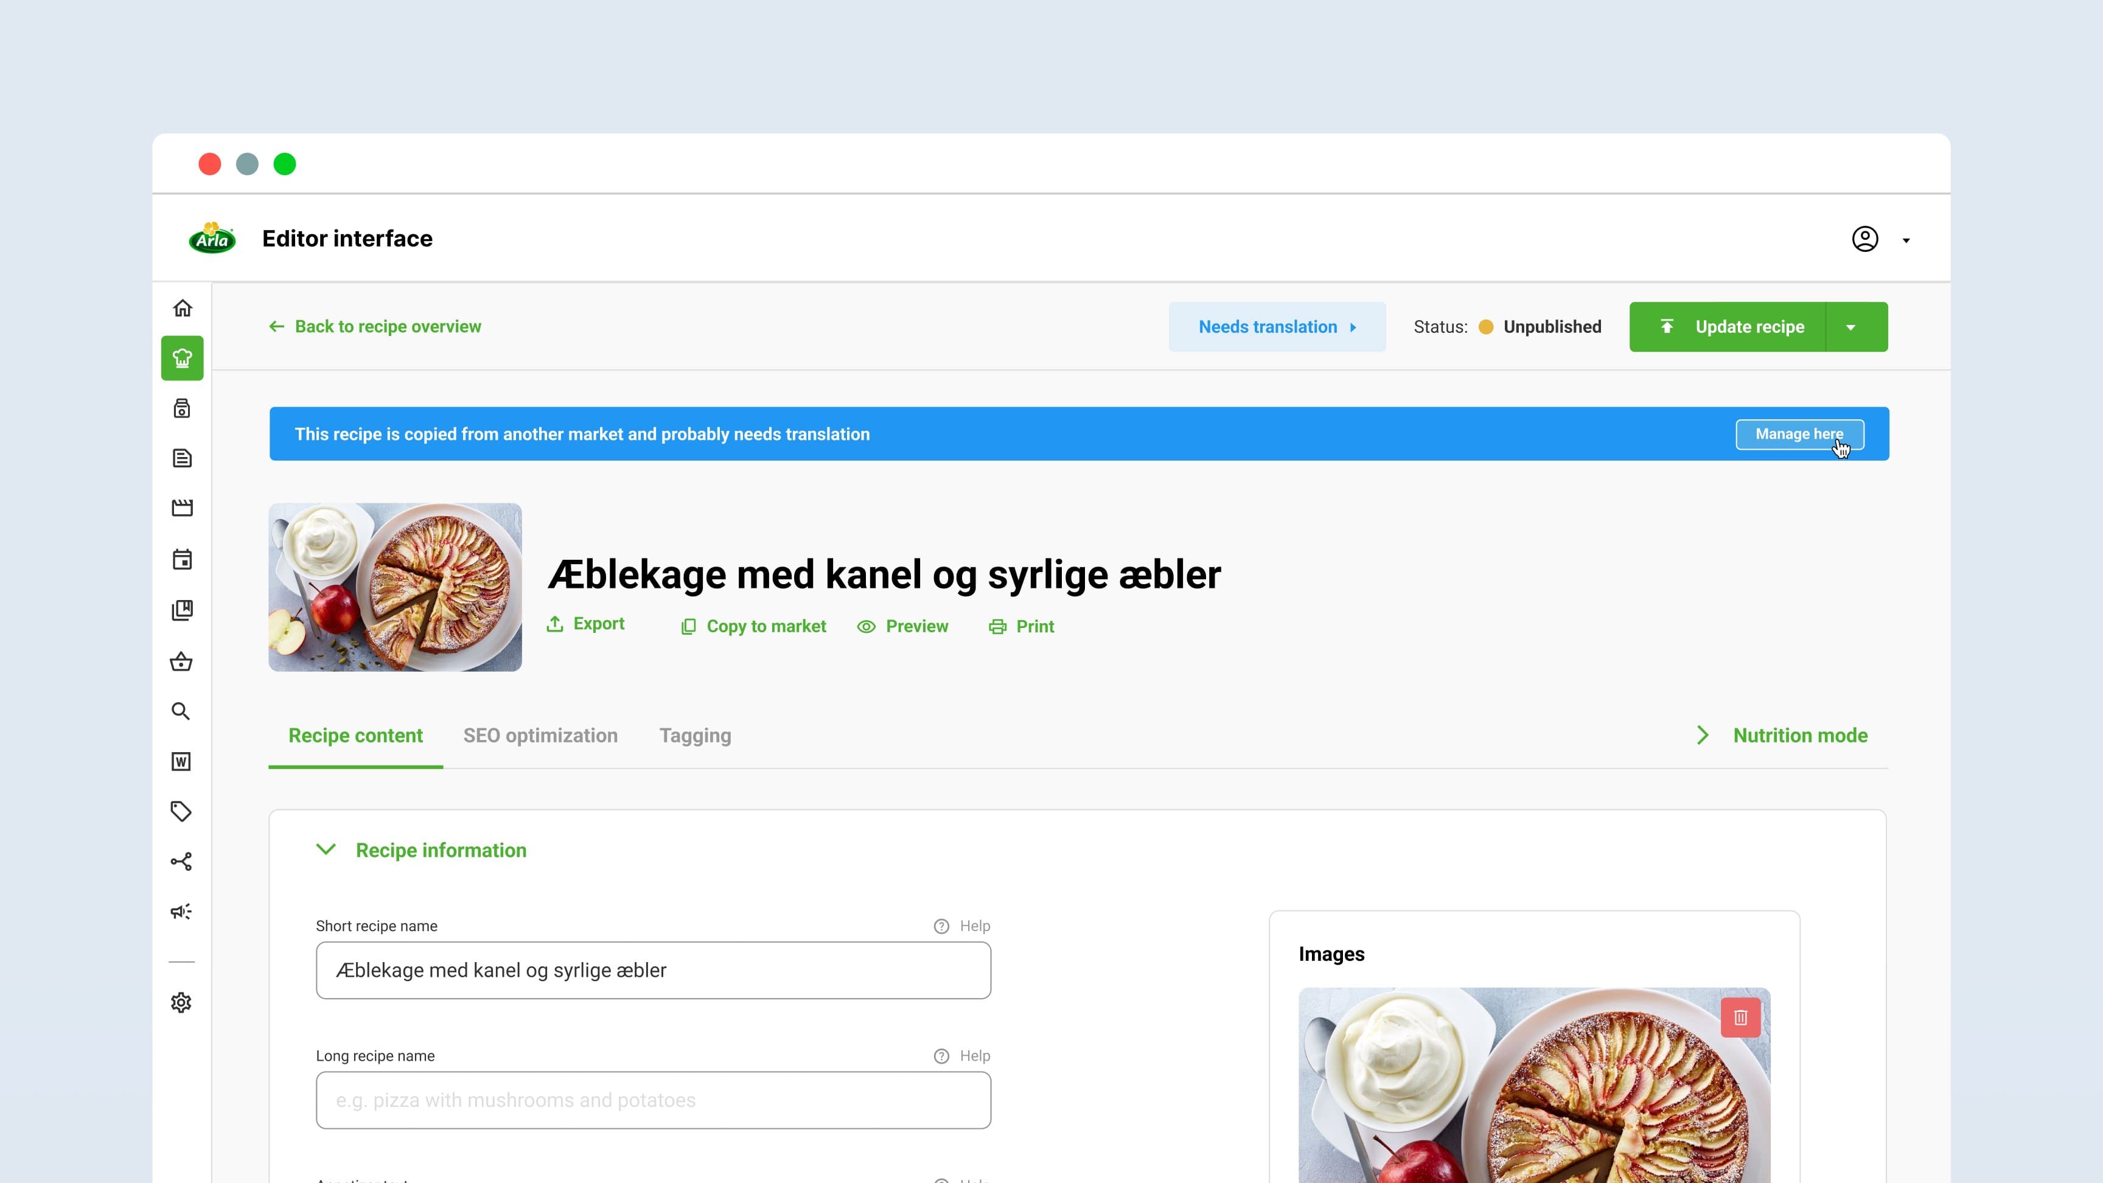Click the Long recipe name field
Image resolution: width=2103 pixels, height=1183 pixels.
tap(653, 1100)
